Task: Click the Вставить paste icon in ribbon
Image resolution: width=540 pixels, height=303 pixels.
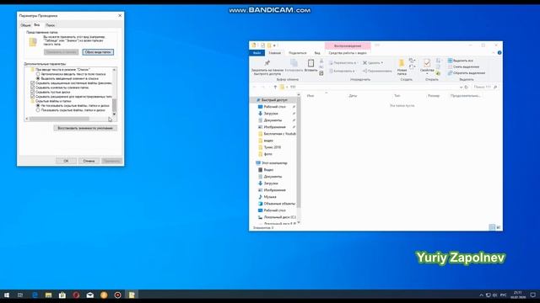Action: (311, 63)
